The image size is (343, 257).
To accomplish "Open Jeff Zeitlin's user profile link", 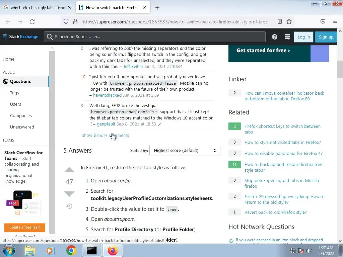I will [133, 67].
